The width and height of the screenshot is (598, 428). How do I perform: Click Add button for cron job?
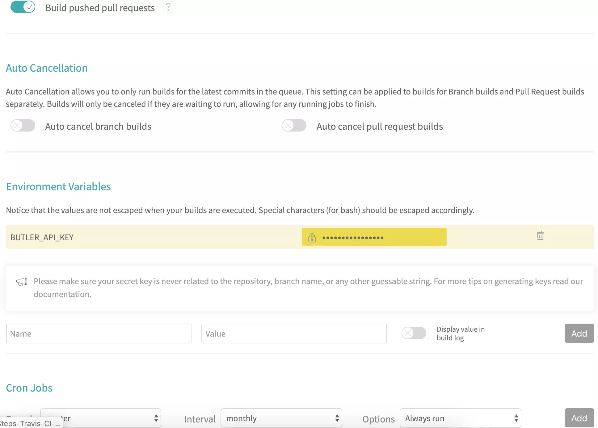point(579,418)
